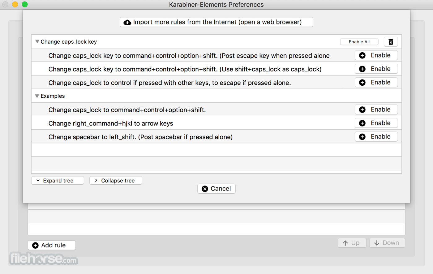Select 'Change right_command+hjkl to arrow keys' text
The width and height of the screenshot is (433, 274).
(111, 123)
